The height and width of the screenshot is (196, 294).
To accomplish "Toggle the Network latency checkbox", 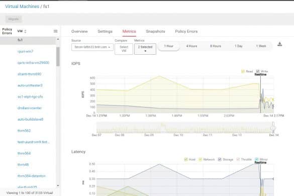I will pos(200,159).
